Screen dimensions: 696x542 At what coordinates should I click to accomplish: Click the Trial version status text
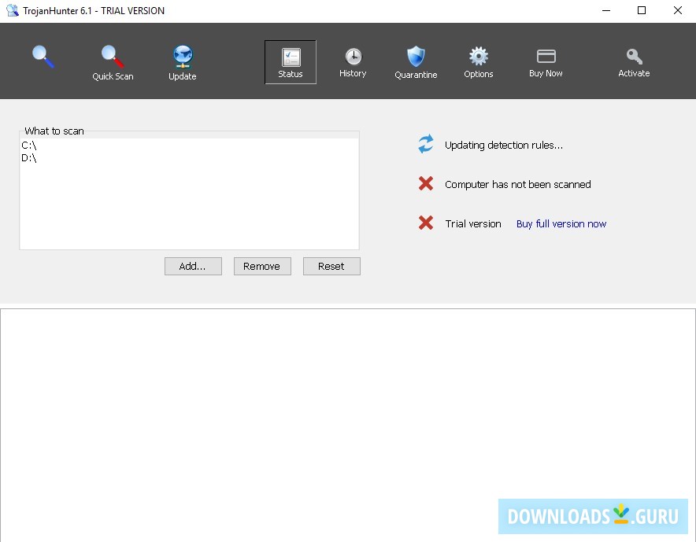point(473,223)
